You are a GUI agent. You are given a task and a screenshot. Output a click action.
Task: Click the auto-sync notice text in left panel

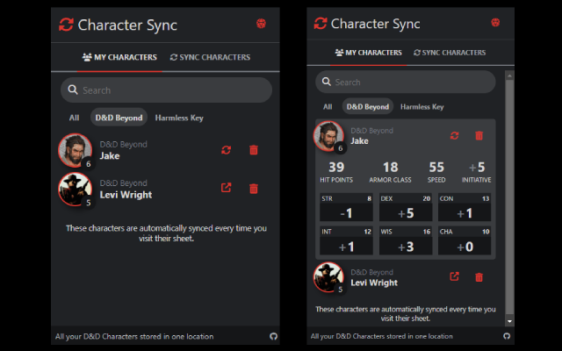coord(166,233)
